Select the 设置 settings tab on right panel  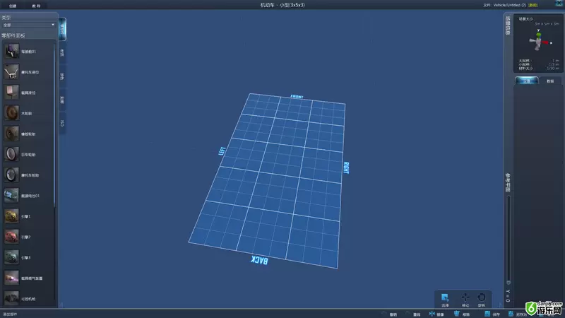tap(526, 81)
